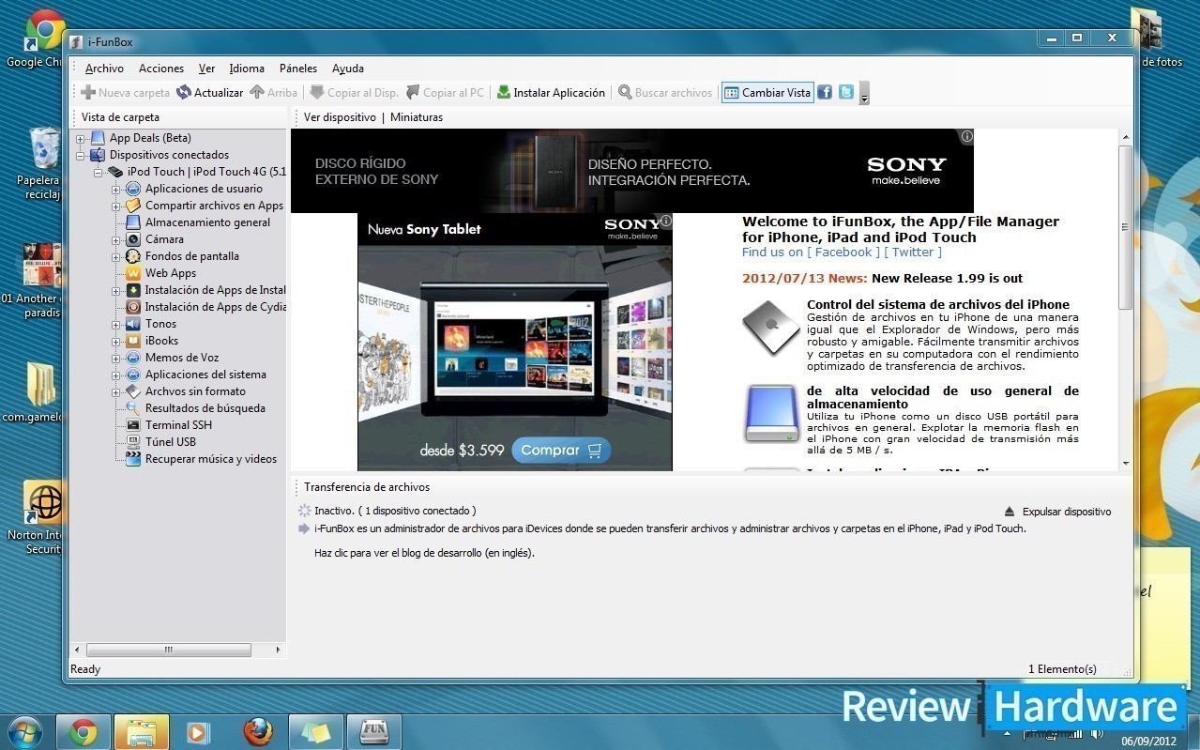Click the Nueva carpeta toolbar icon
Screen dimensions: 1200x750
tap(88, 92)
